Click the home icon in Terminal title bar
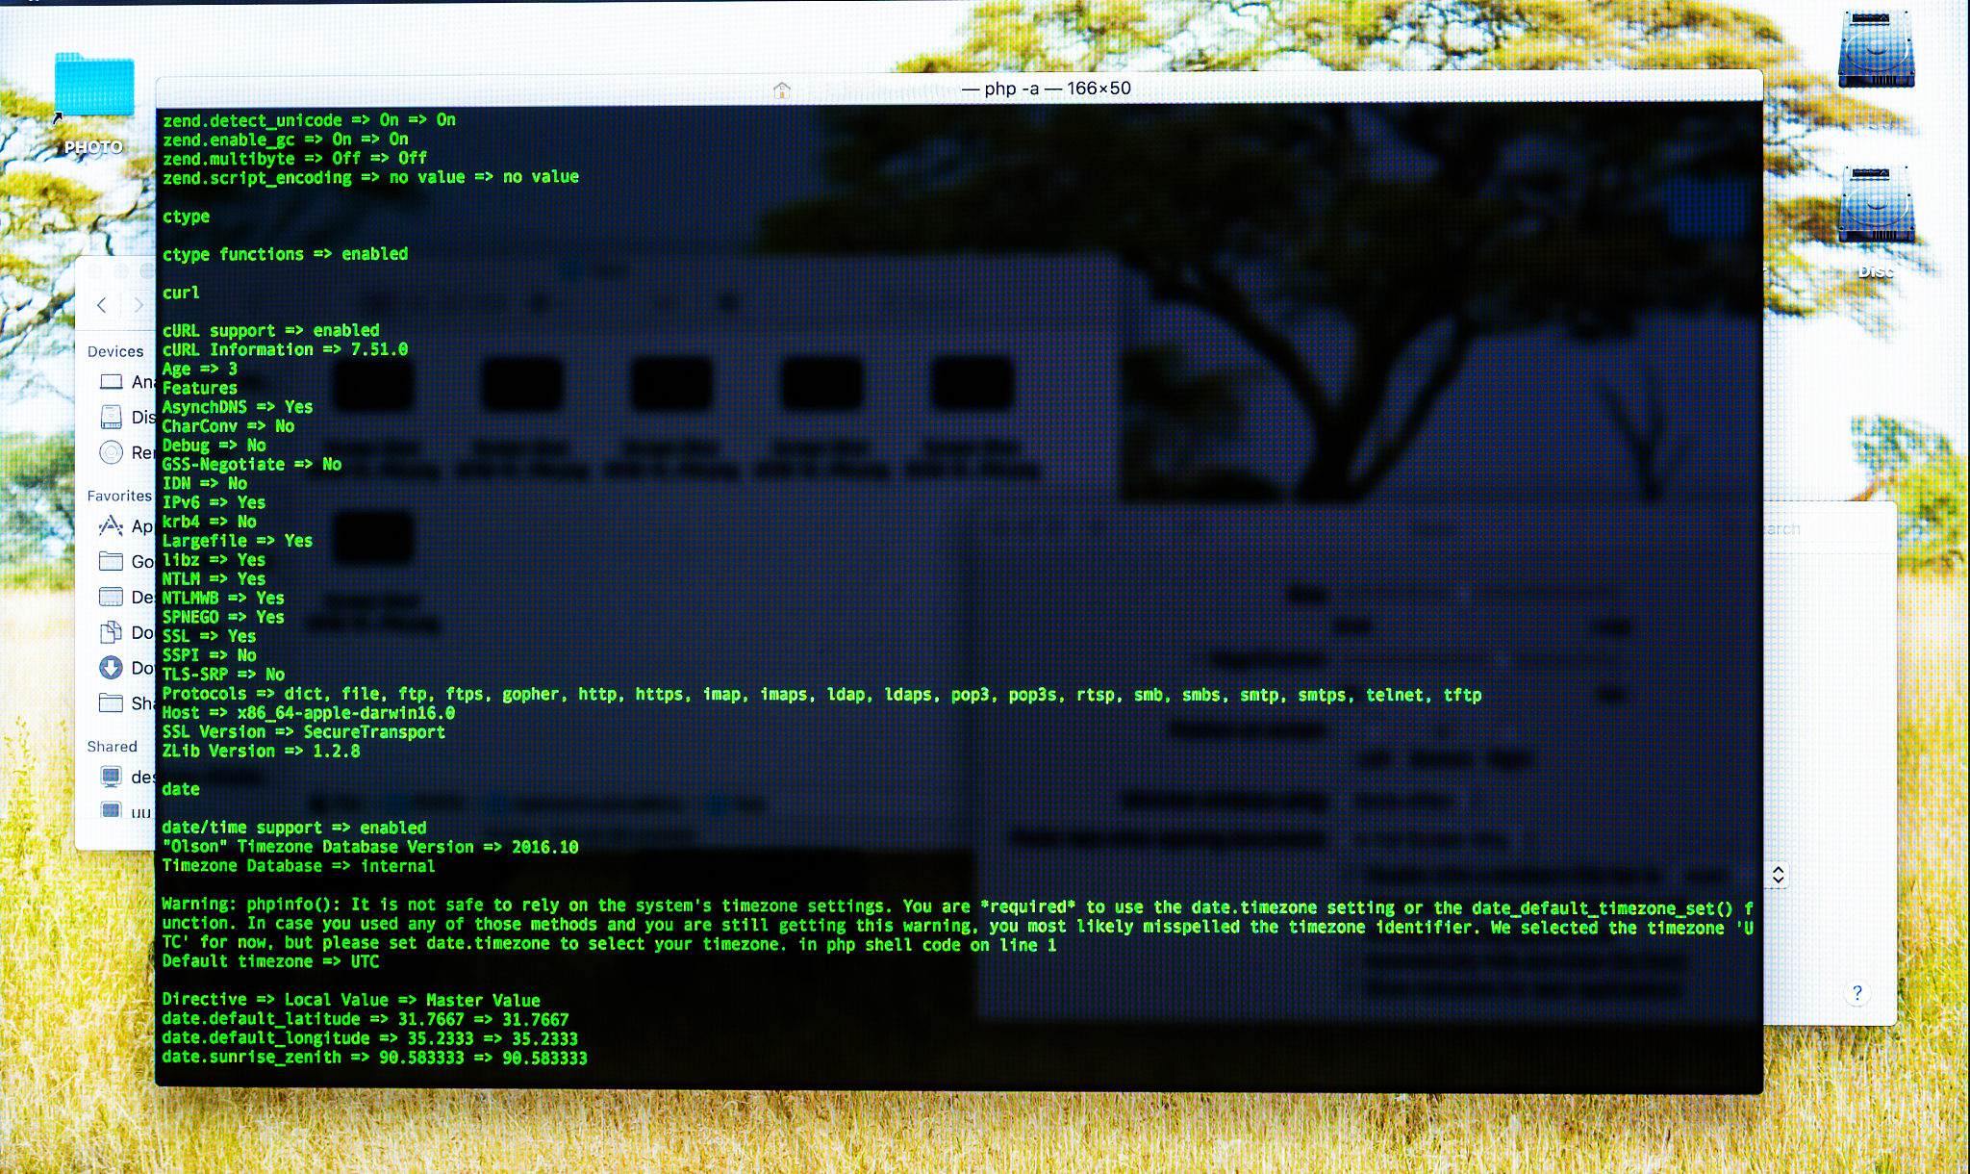The height and width of the screenshot is (1174, 1970). [x=782, y=89]
